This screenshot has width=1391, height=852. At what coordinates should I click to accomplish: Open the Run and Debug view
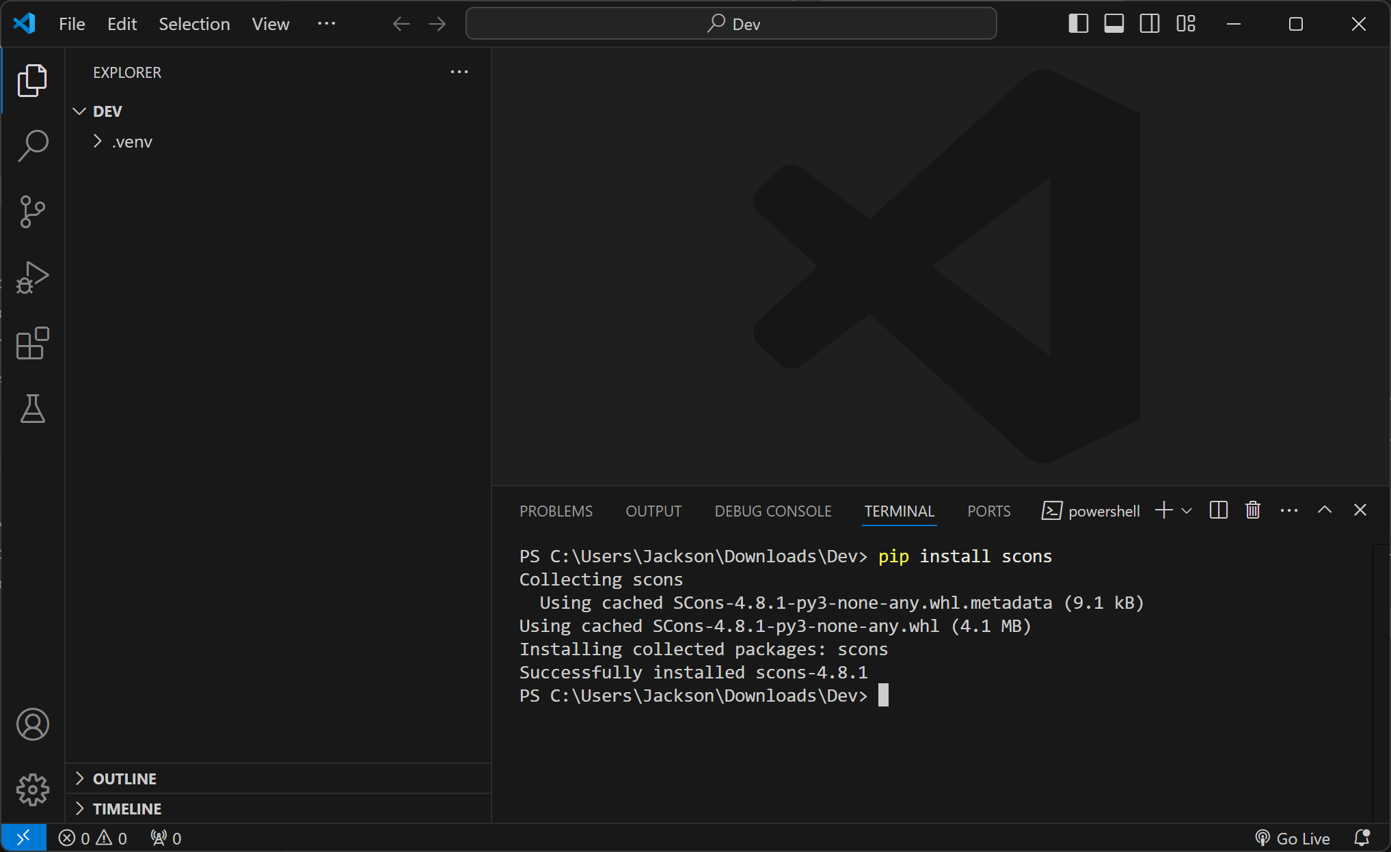[x=32, y=277]
